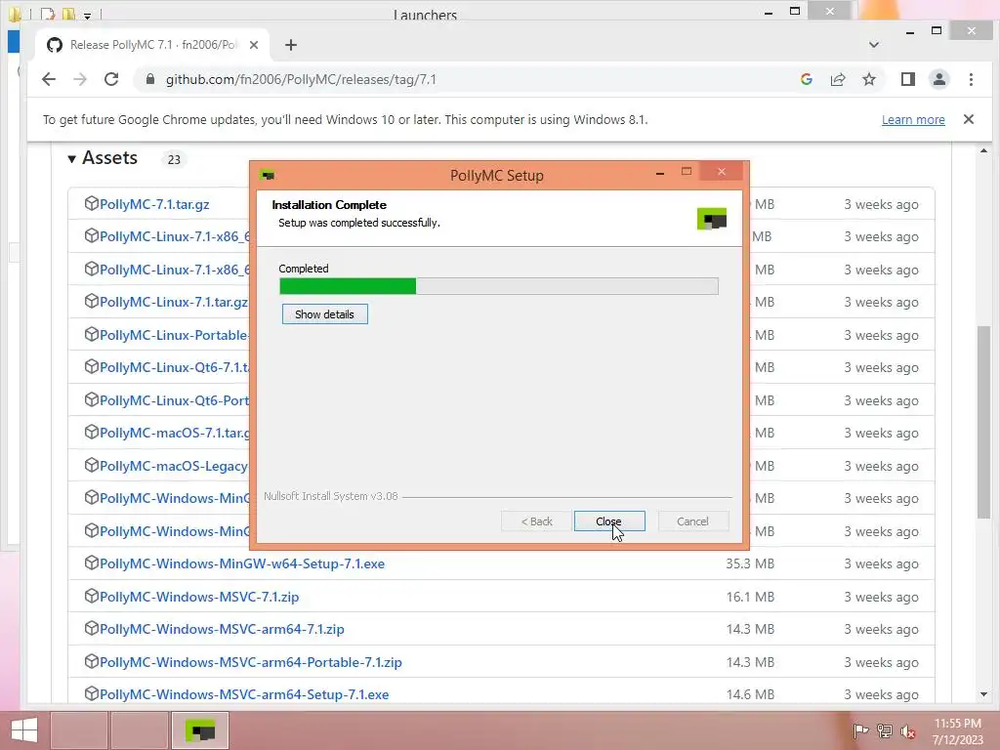Open a new Chrome tab

pos(291,45)
